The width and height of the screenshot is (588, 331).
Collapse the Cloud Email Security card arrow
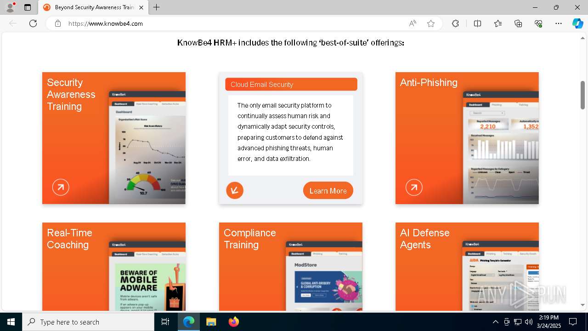(235, 190)
